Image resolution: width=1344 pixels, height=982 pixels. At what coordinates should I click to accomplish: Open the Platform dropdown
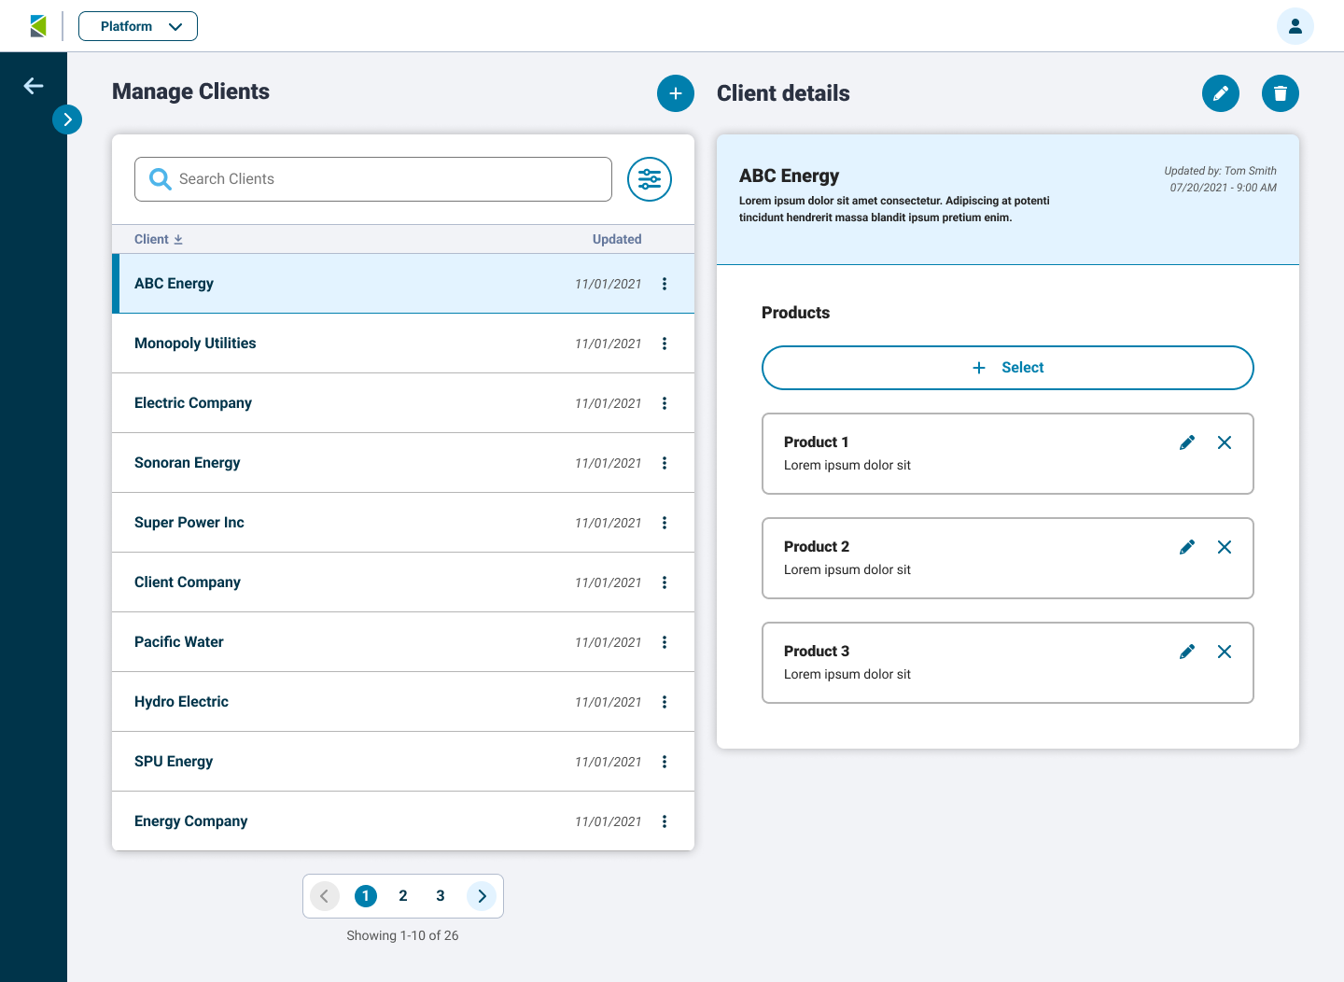pos(138,26)
